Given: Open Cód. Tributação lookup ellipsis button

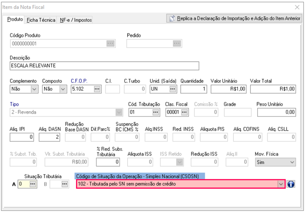Looking at the screenshot, I should coord(155,112).
